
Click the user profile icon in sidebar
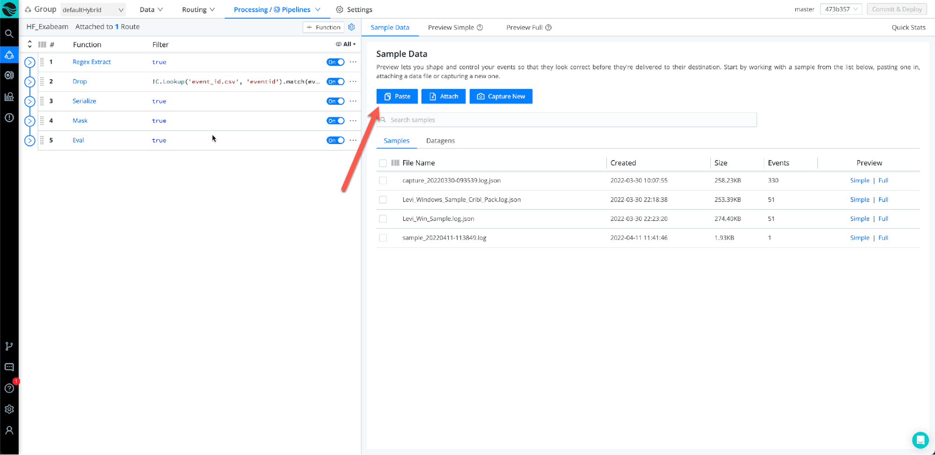click(9, 430)
